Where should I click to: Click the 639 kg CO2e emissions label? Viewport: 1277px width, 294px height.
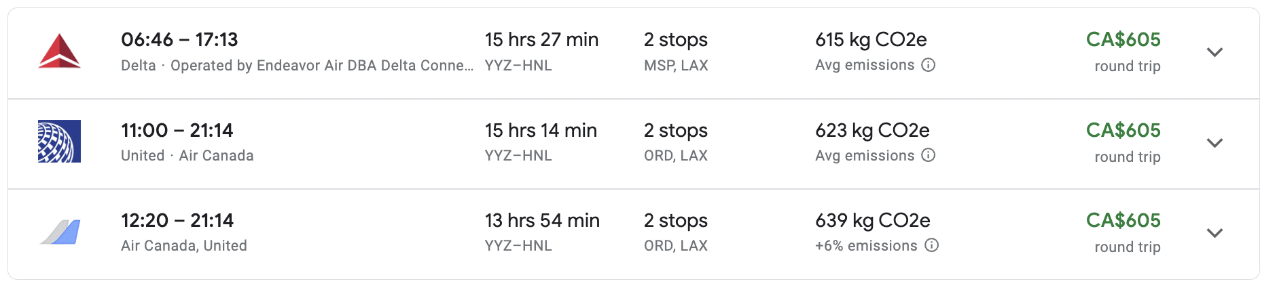[873, 220]
